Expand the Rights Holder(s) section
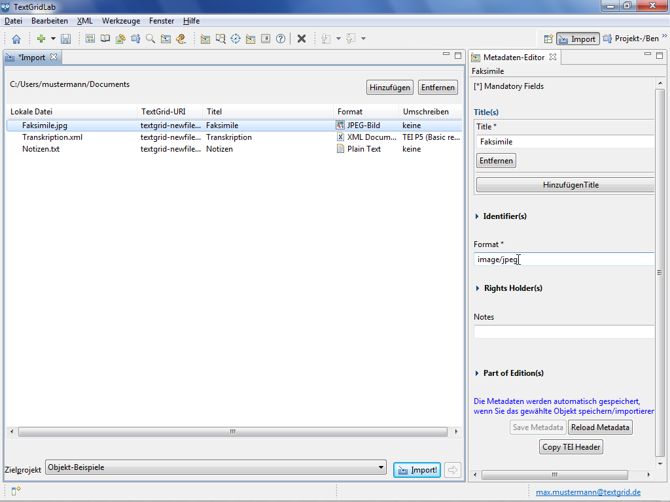The width and height of the screenshot is (670, 502). point(478,288)
